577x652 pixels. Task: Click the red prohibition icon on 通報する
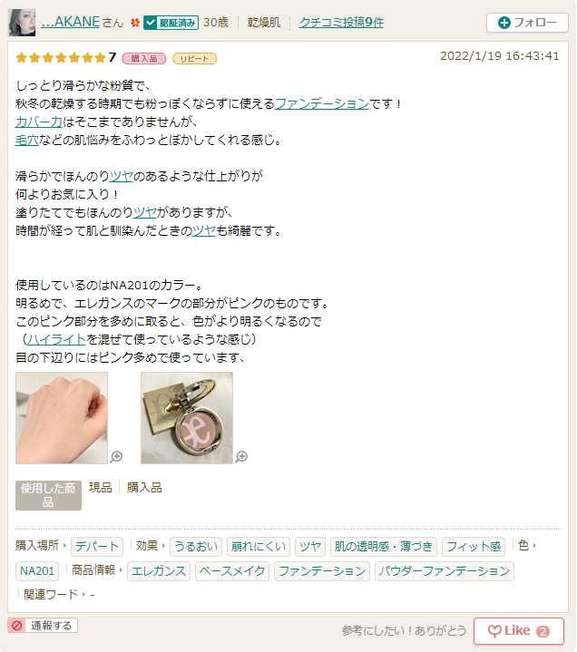tap(17, 626)
